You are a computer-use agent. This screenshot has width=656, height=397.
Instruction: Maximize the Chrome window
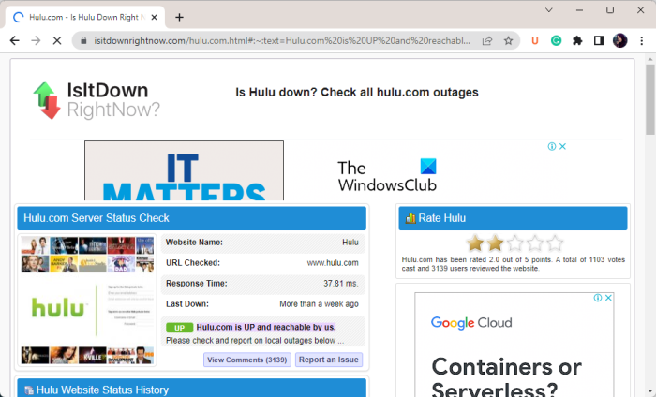click(610, 10)
